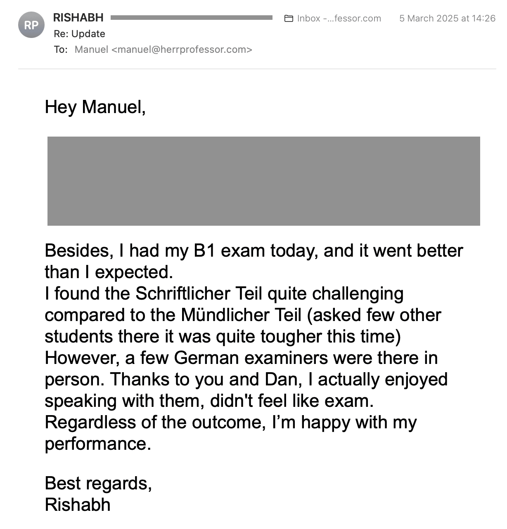The height and width of the screenshot is (529, 507).
Task: Click the word Schriftlicher in the body
Action: pos(178,294)
